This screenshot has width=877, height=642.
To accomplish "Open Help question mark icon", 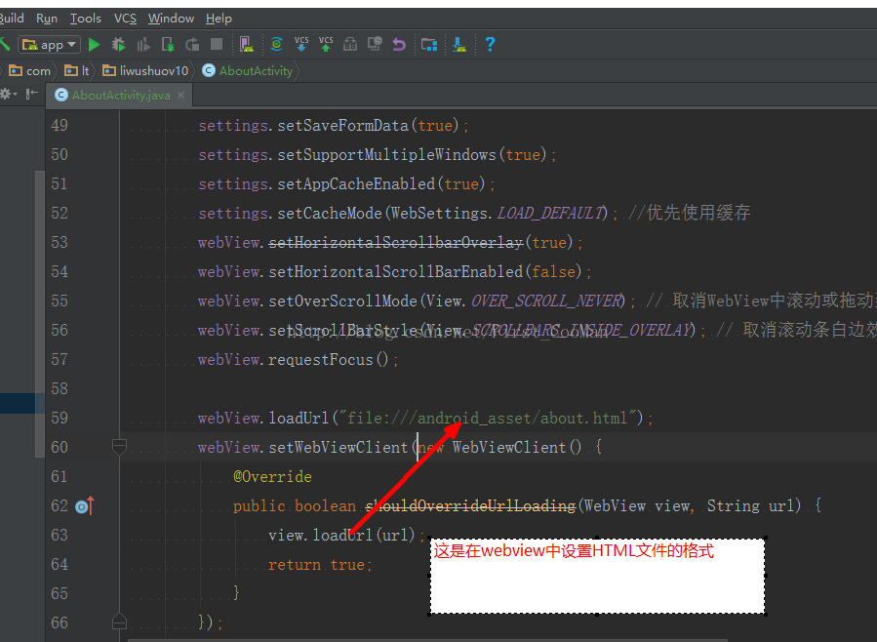I will [x=490, y=44].
